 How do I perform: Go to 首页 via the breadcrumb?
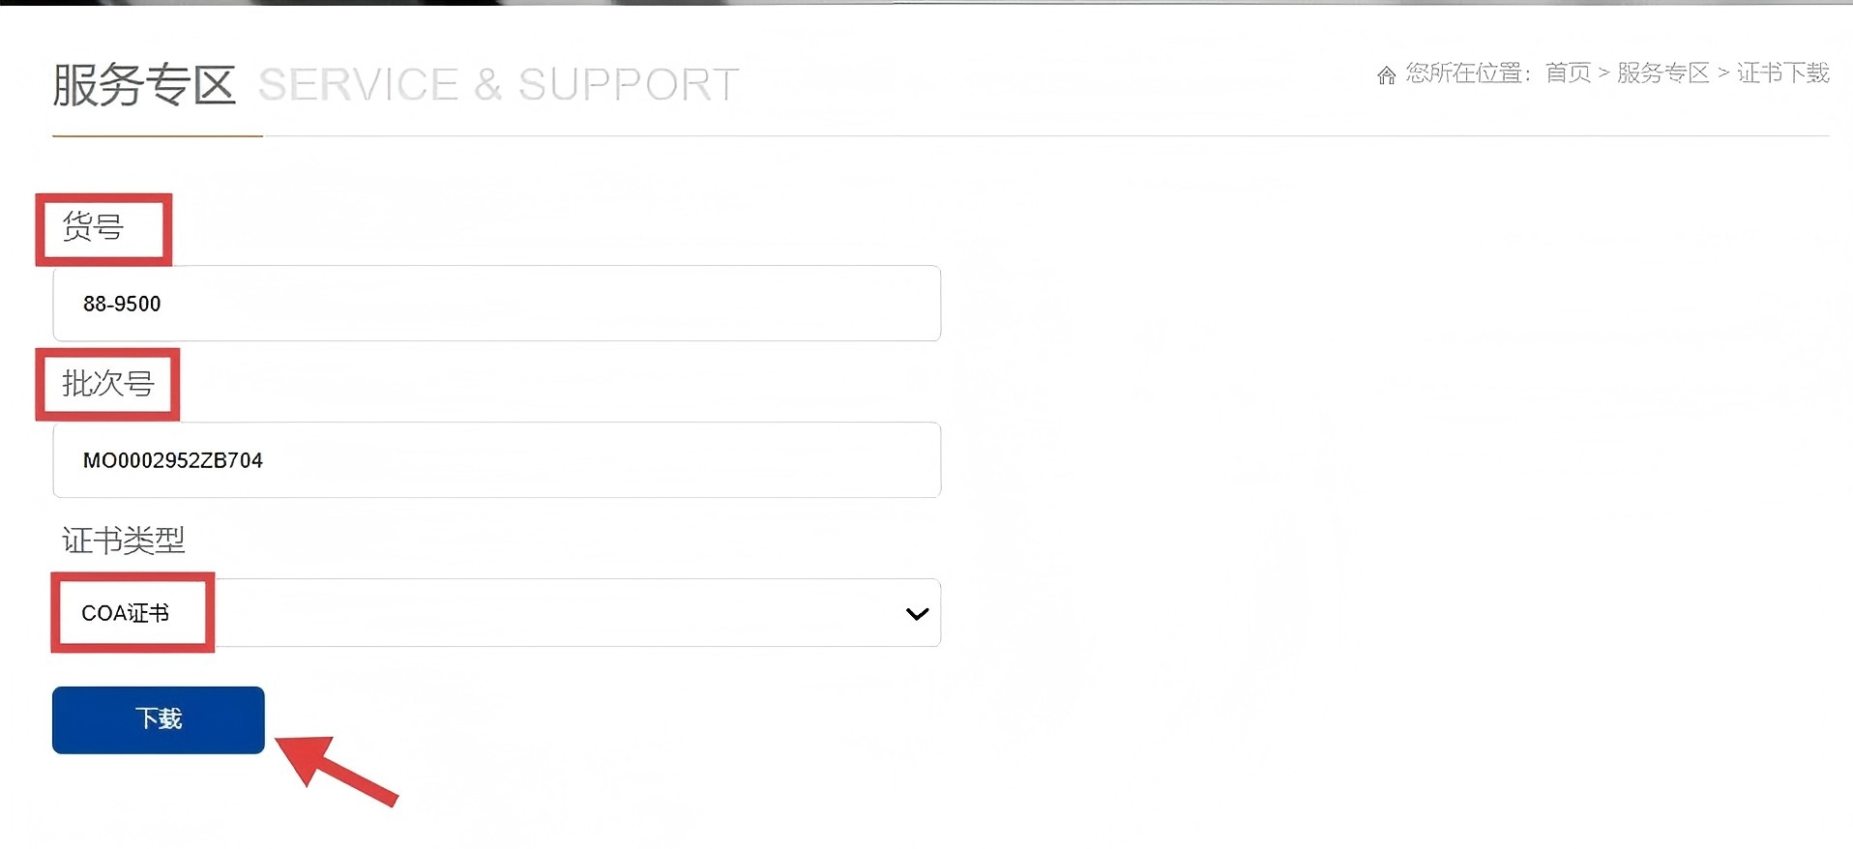(1568, 73)
